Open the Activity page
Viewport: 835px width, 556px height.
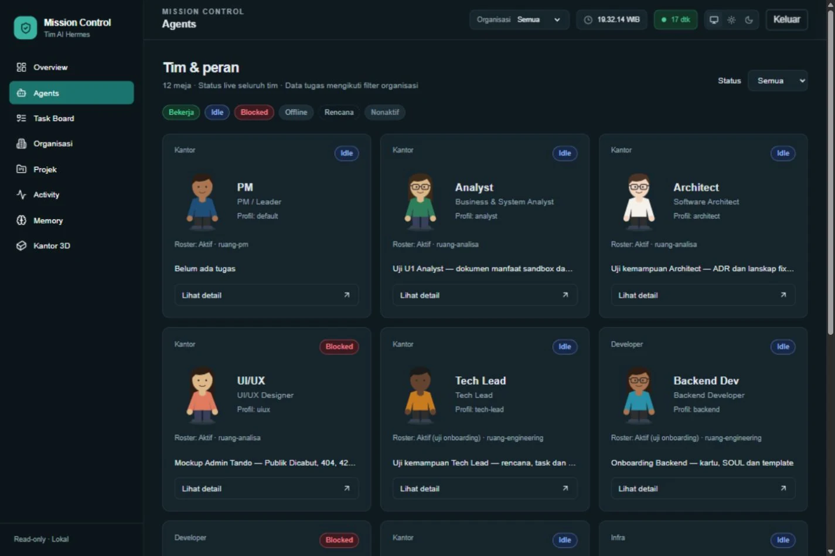(x=71, y=195)
